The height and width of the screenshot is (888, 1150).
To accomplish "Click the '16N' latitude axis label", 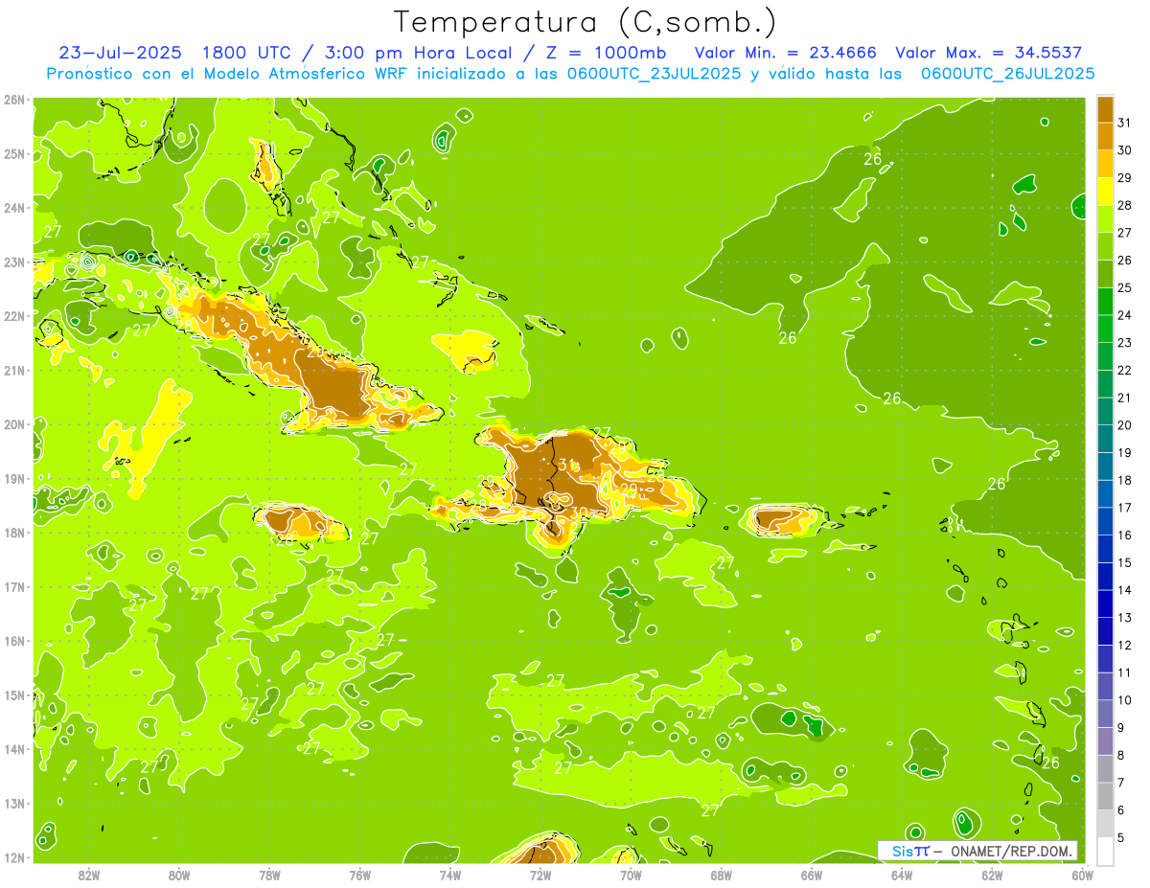I will point(14,641).
